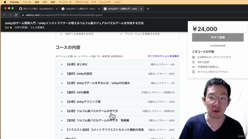Click 2Dゲームを作成する方法 checklist item
248x139 pixels.
pyautogui.click(x=79, y=34)
